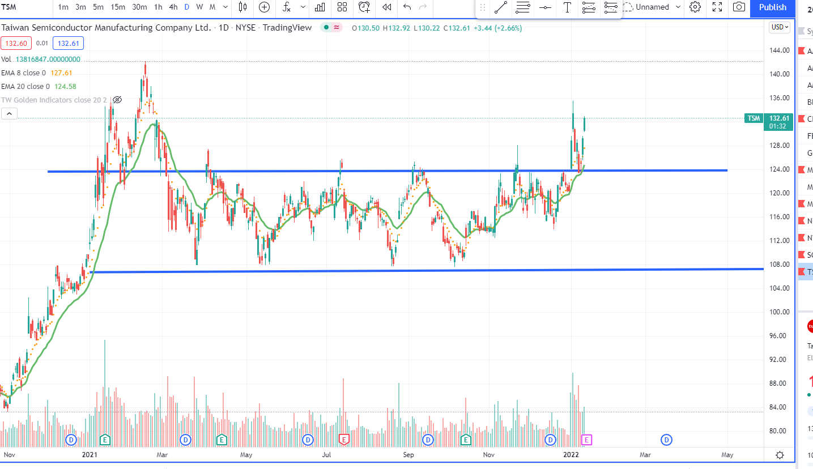
Task: Switch to the W weekly interval
Action: [199, 7]
